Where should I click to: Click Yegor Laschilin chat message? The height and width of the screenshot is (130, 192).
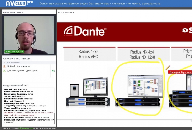coord(18,108)
